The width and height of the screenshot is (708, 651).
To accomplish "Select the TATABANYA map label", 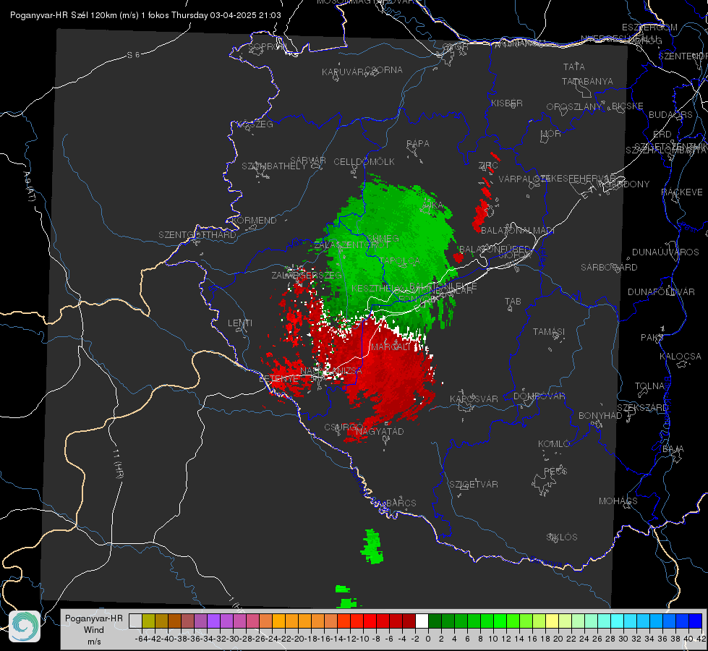I will (x=587, y=81).
